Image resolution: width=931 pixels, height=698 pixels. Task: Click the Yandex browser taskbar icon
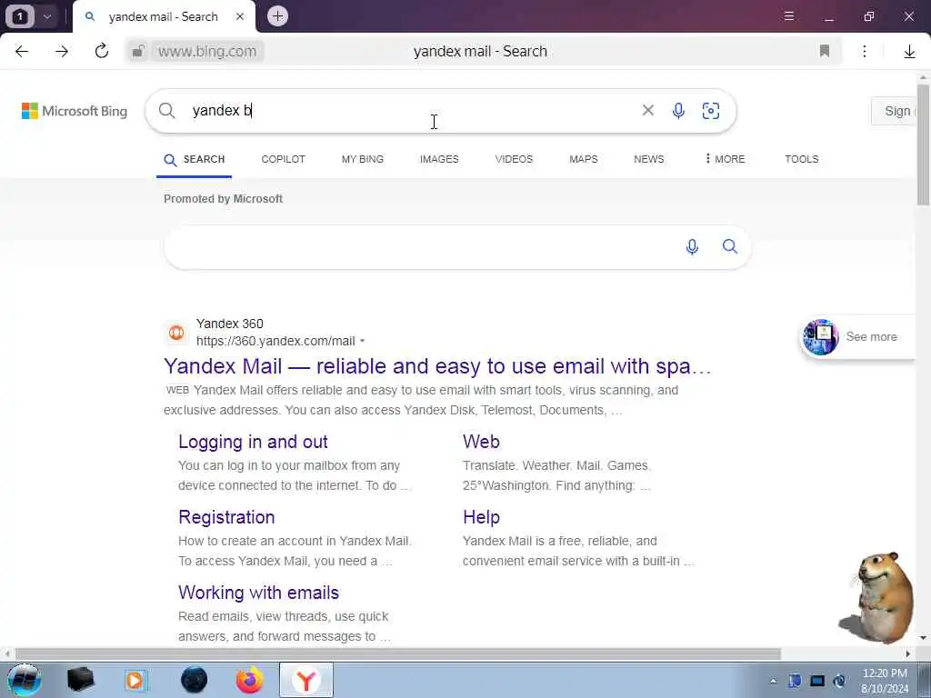pyautogui.click(x=306, y=680)
